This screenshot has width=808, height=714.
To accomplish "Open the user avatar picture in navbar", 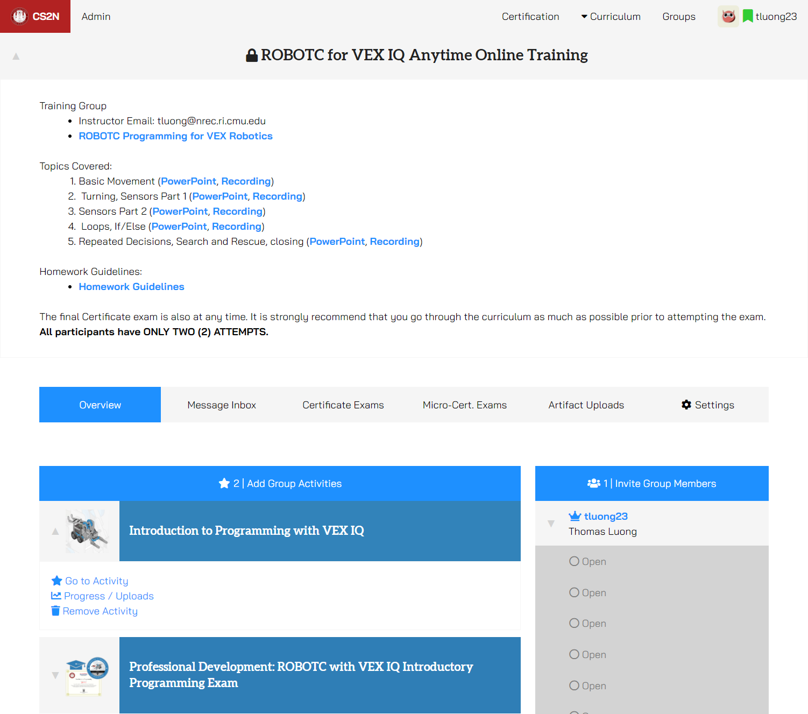I will click(x=728, y=16).
